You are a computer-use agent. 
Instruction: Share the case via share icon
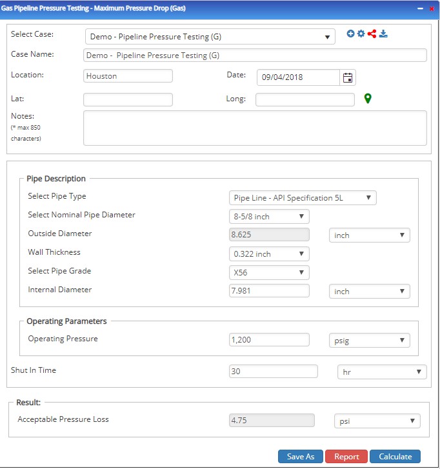click(372, 34)
